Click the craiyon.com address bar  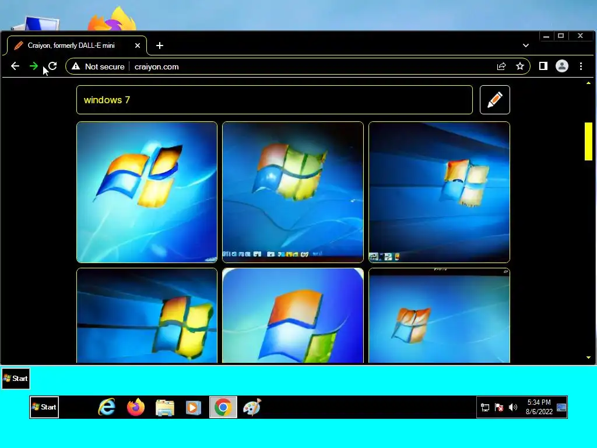[x=297, y=66]
